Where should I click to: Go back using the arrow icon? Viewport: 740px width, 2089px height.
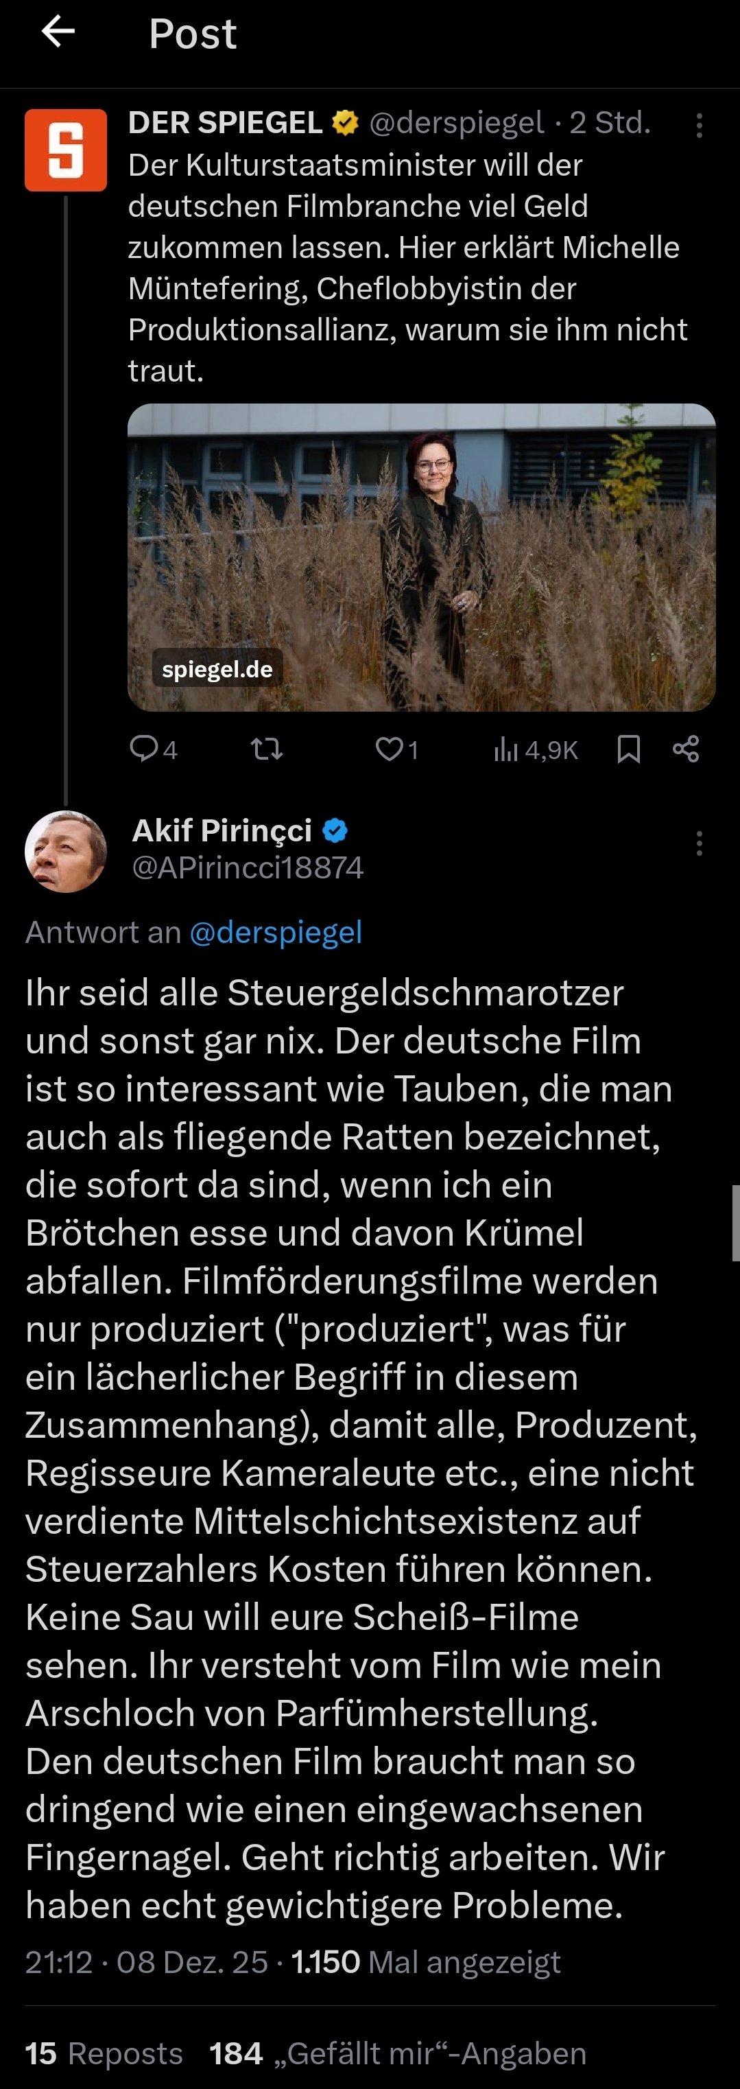58,32
